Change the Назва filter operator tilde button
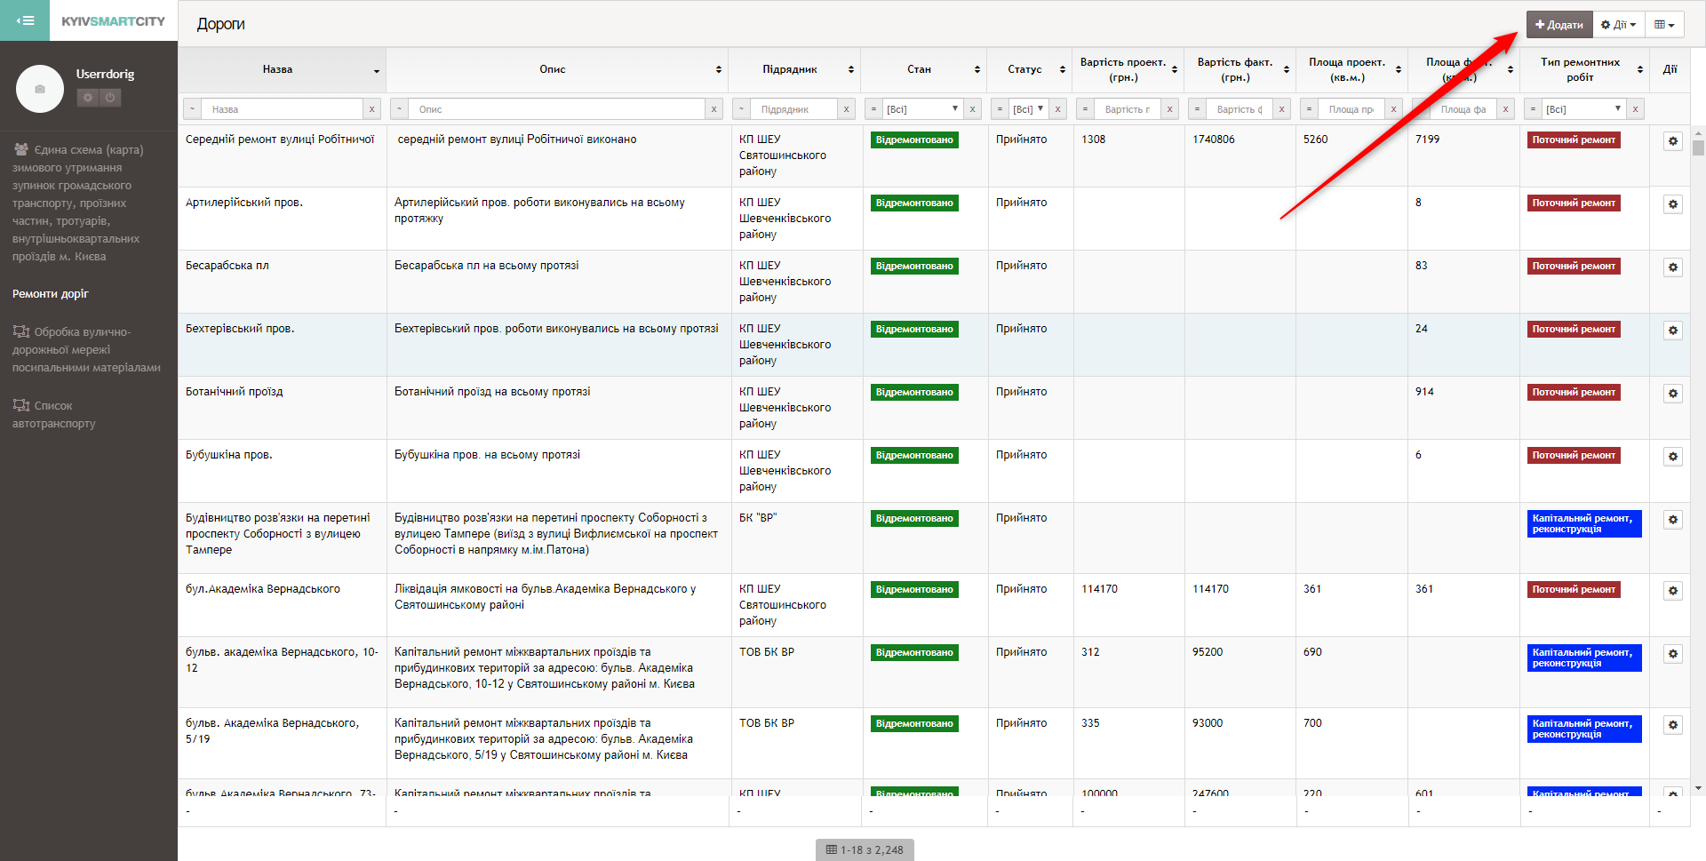The image size is (1706, 861). pyautogui.click(x=193, y=109)
